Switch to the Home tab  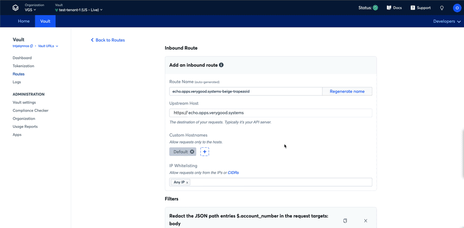click(x=24, y=21)
